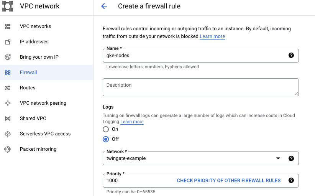The height and width of the screenshot is (196, 315).
Task: Open the Network dropdown showing twingate-example
Action: coord(195,158)
